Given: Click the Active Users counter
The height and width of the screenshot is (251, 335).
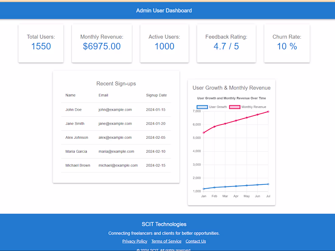Looking at the screenshot, I should 164,43.
